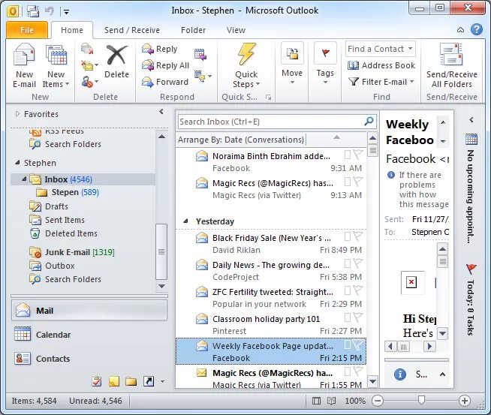The width and height of the screenshot is (491, 415).
Task: Click the zoom in plus button
Action: (465, 401)
